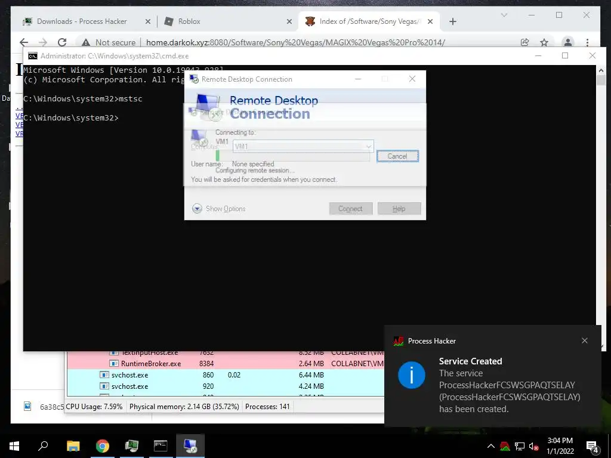Select svchost.exe with PID 920

coord(225,386)
